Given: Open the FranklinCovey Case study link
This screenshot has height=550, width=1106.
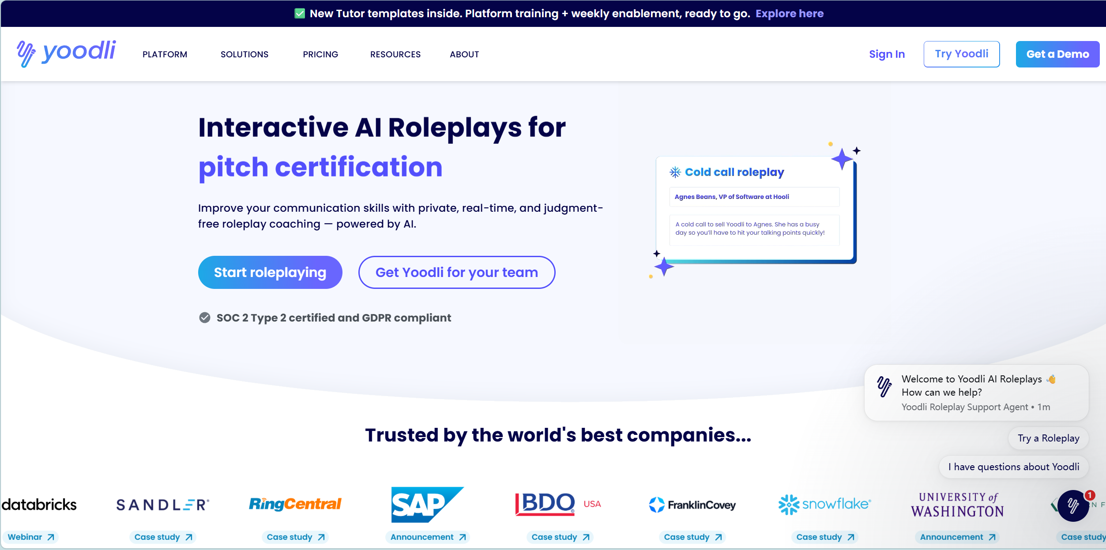Looking at the screenshot, I should click(692, 537).
